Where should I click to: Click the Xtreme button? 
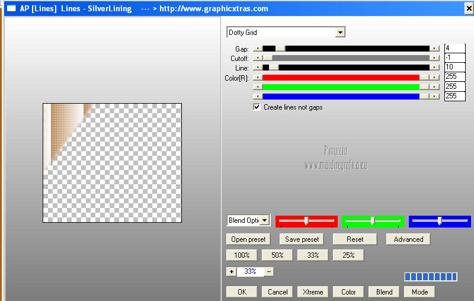(313, 292)
